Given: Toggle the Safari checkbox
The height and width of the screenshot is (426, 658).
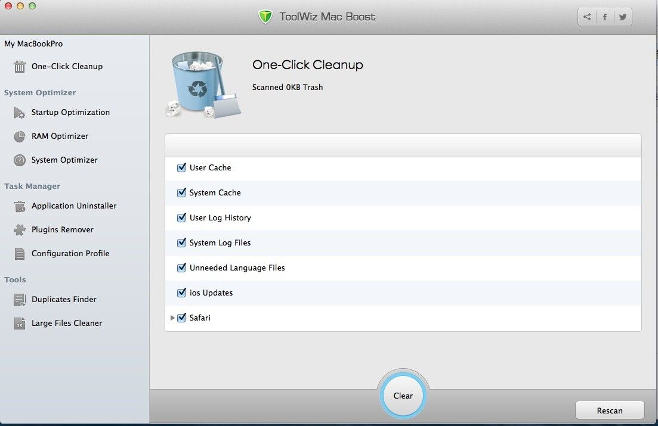Looking at the screenshot, I should (182, 318).
